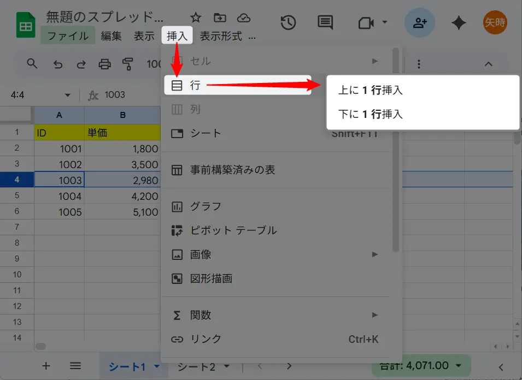Click the move to folder icon
522x380 pixels.
[220, 18]
